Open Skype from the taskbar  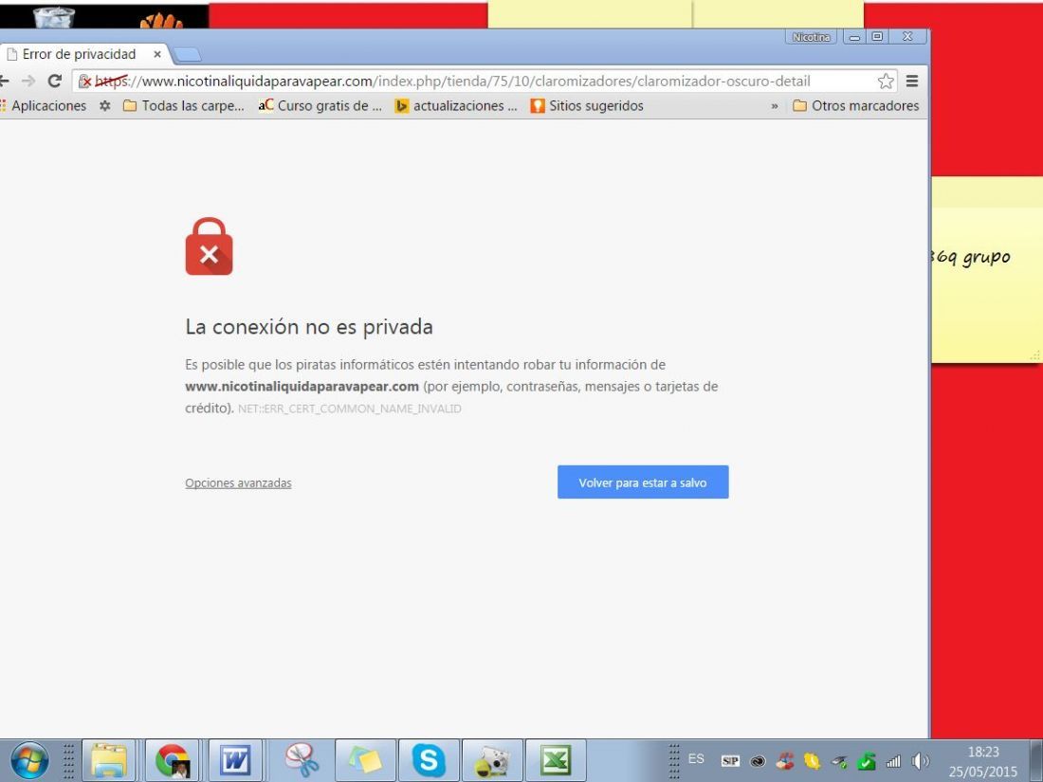tap(429, 760)
